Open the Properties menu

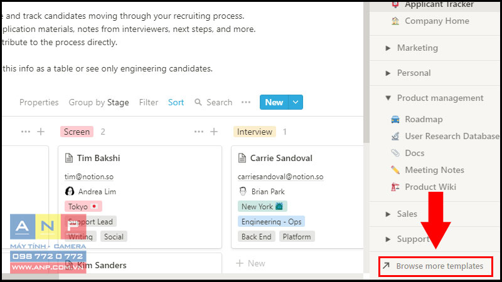coord(39,102)
